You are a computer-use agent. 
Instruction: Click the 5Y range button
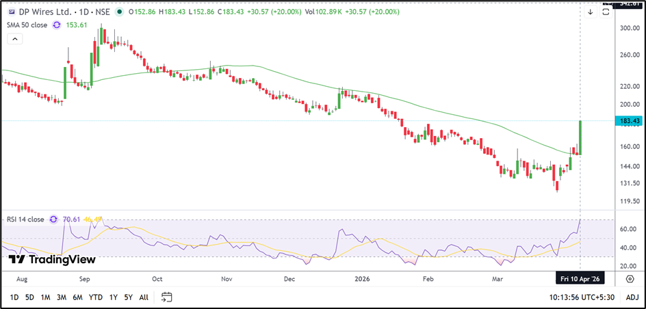128,297
